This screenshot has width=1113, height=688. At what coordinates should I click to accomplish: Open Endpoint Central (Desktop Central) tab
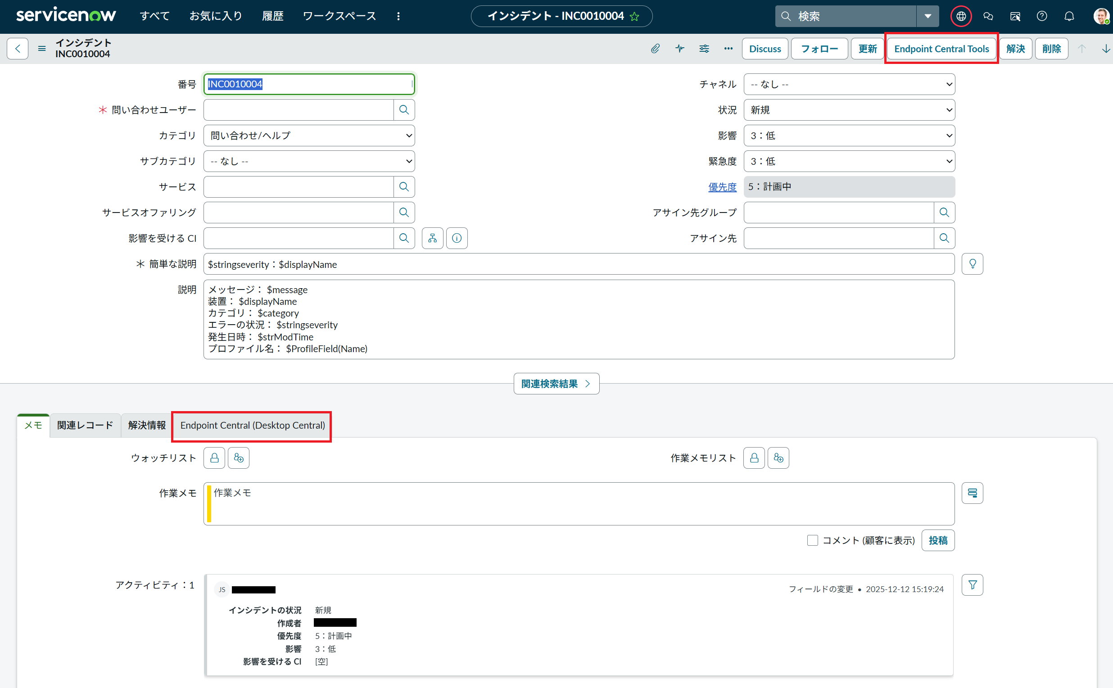[x=252, y=425]
